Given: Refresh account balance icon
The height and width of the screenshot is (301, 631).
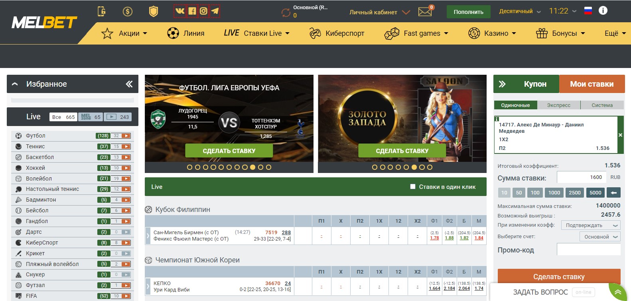Looking at the screenshot, I should coord(286,13).
